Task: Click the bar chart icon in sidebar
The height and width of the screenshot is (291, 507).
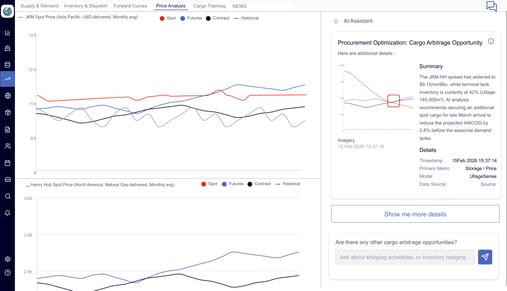Action: coord(7,33)
